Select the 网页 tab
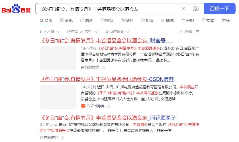239x142 pixels. (46, 20)
